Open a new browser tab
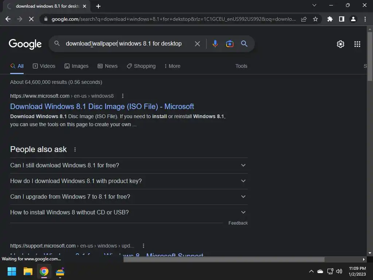 [98, 7]
